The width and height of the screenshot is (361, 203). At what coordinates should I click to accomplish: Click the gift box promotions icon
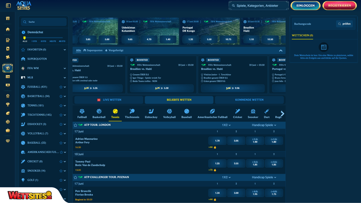point(8,18)
